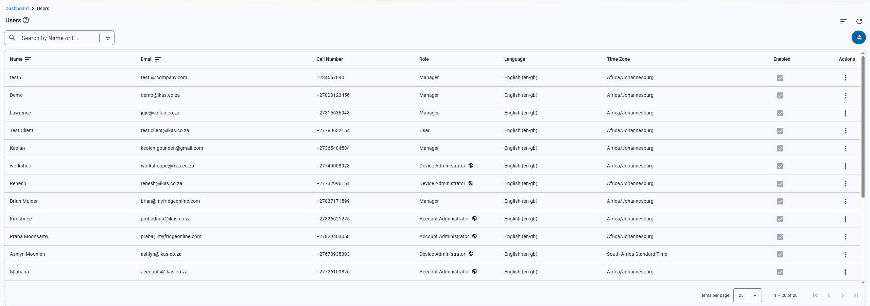
Task: Open actions menu for Brian Mulder
Action: (x=846, y=201)
